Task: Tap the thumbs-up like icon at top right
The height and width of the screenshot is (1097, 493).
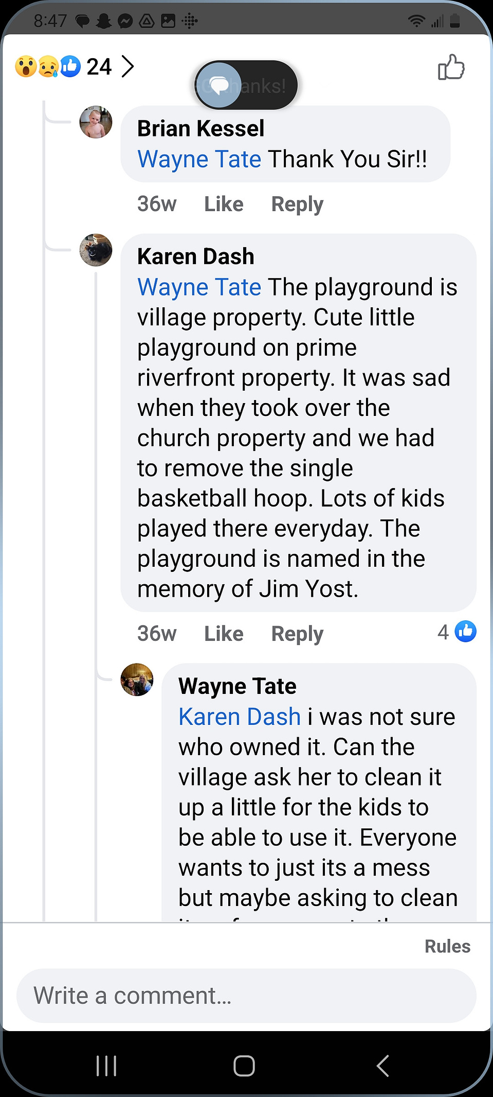Action: coord(451,67)
